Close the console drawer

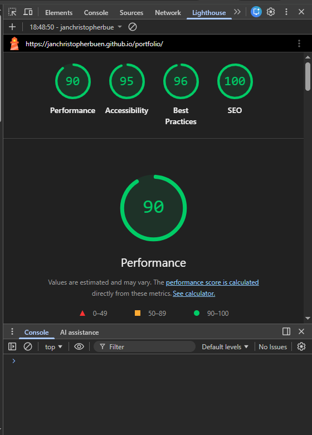[301, 331]
